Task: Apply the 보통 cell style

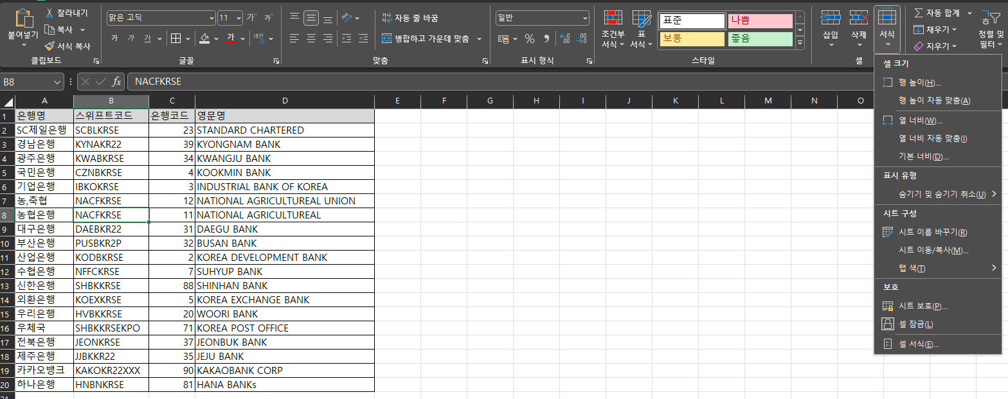Action: (x=692, y=39)
